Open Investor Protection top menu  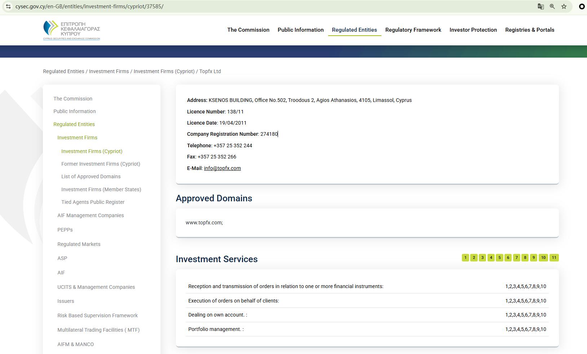(473, 30)
